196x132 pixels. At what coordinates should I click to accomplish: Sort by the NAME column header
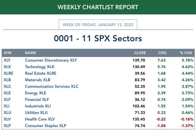[30, 53]
